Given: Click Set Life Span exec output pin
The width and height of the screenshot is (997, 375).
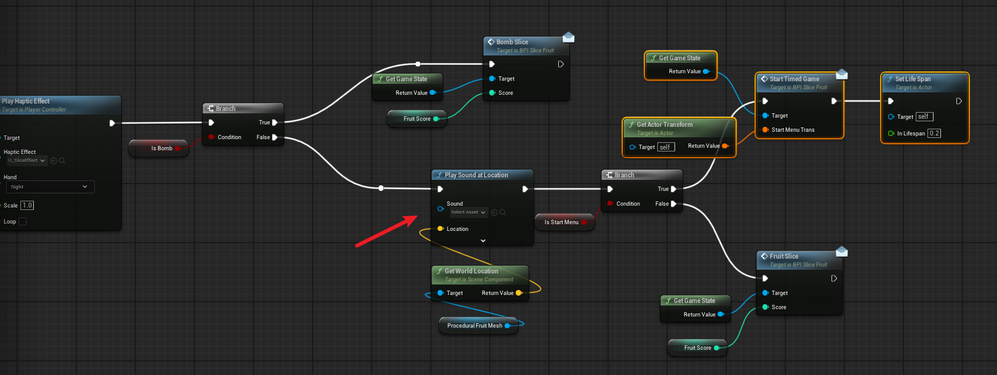Looking at the screenshot, I should [x=959, y=101].
